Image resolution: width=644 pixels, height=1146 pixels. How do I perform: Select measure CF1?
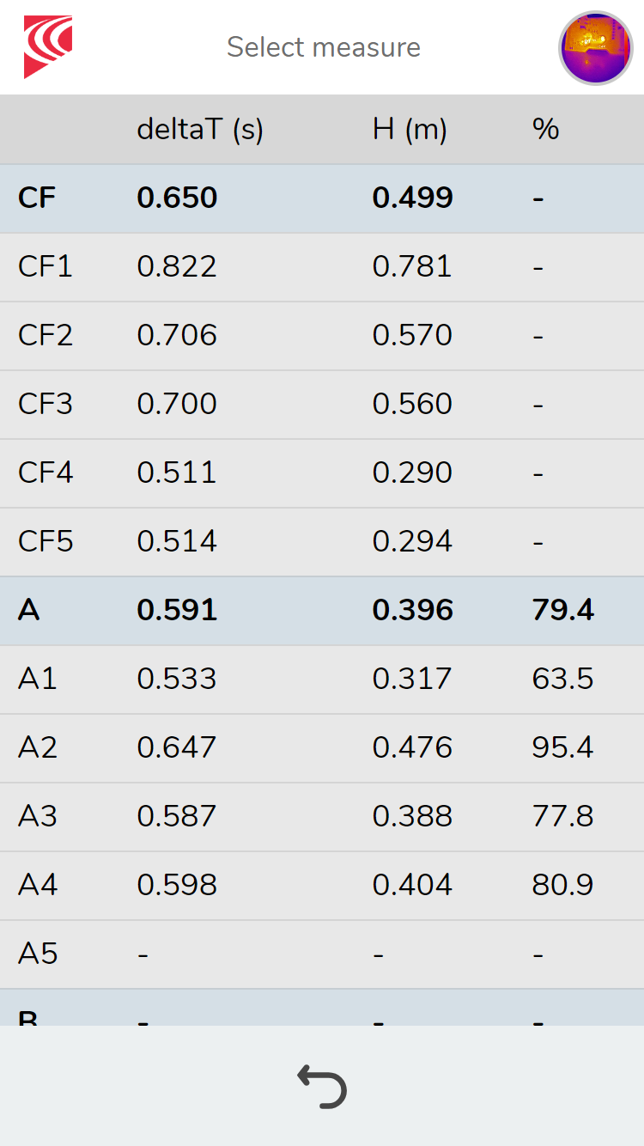322,267
